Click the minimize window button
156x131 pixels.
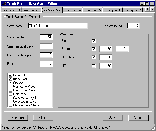point(142,4)
